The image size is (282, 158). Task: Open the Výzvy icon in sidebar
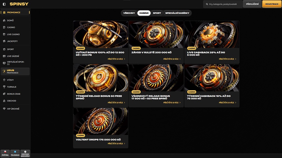click(4, 80)
